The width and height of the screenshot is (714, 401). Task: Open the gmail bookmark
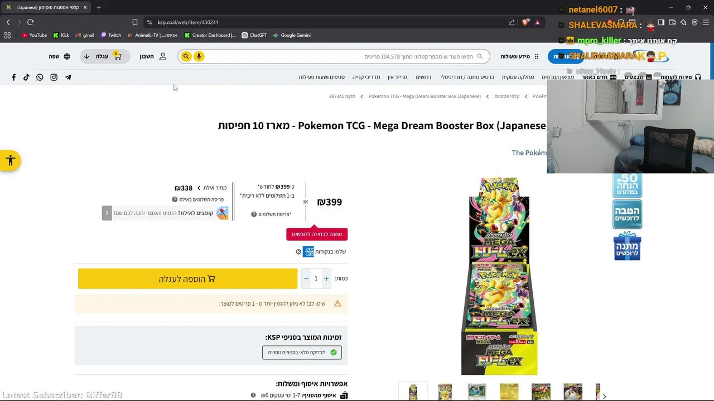[x=85, y=35]
